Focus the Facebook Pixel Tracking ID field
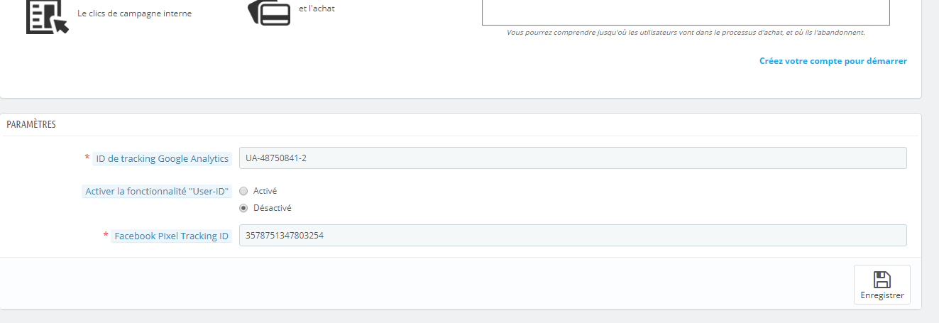939x323 pixels. pos(572,235)
